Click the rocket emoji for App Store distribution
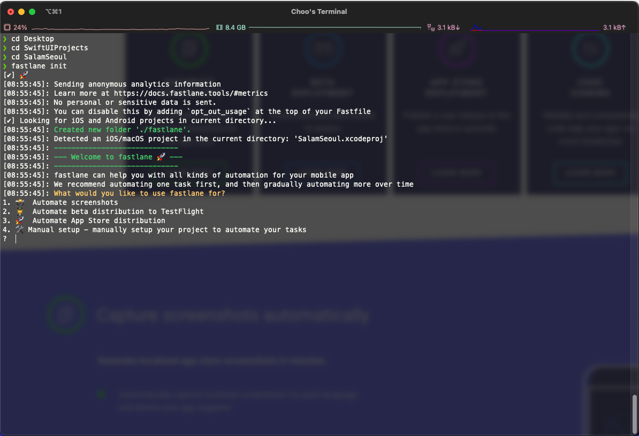Image resolution: width=639 pixels, height=436 pixels. pos(20,220)
